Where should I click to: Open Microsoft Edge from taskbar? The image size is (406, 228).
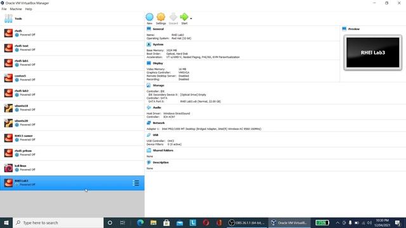click(x=140, y=222)
